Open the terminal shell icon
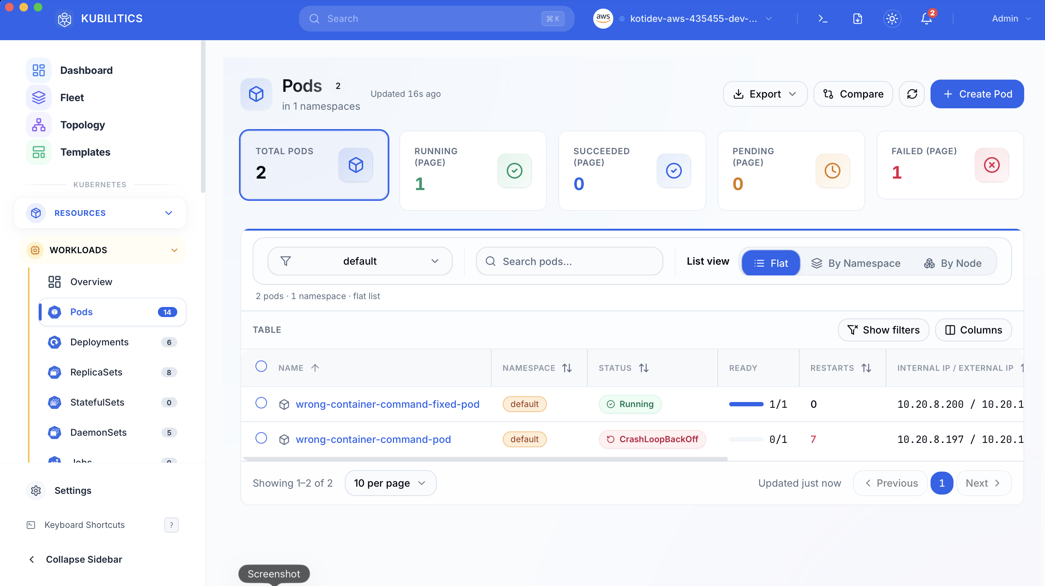The width and height of the screenshot is (1045, 586). point(823,19)
